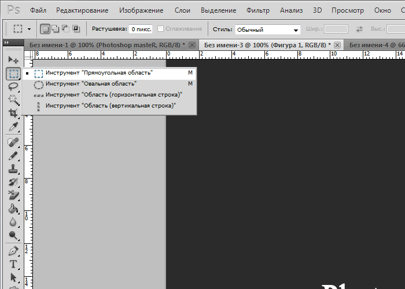Viewport: 405px width, 289px height.
Task: Select the Healing Brush tool
Action: (13, 142)
